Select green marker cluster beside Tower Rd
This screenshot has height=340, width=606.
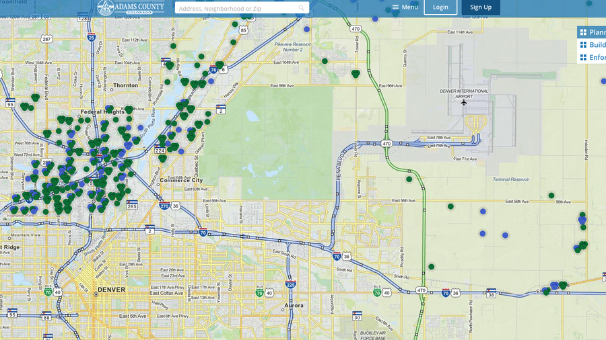point(356,74)
